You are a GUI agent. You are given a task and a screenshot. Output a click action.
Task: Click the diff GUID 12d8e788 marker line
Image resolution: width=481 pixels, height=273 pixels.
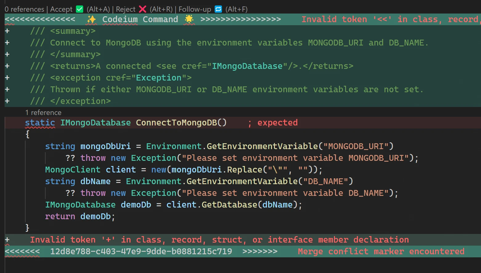pyautogui.click(x=141, y=251)
